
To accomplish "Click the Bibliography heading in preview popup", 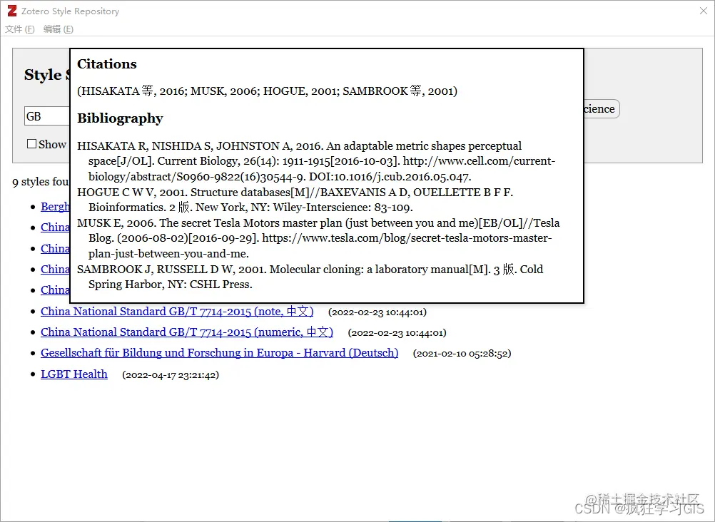I will (120, 118).
